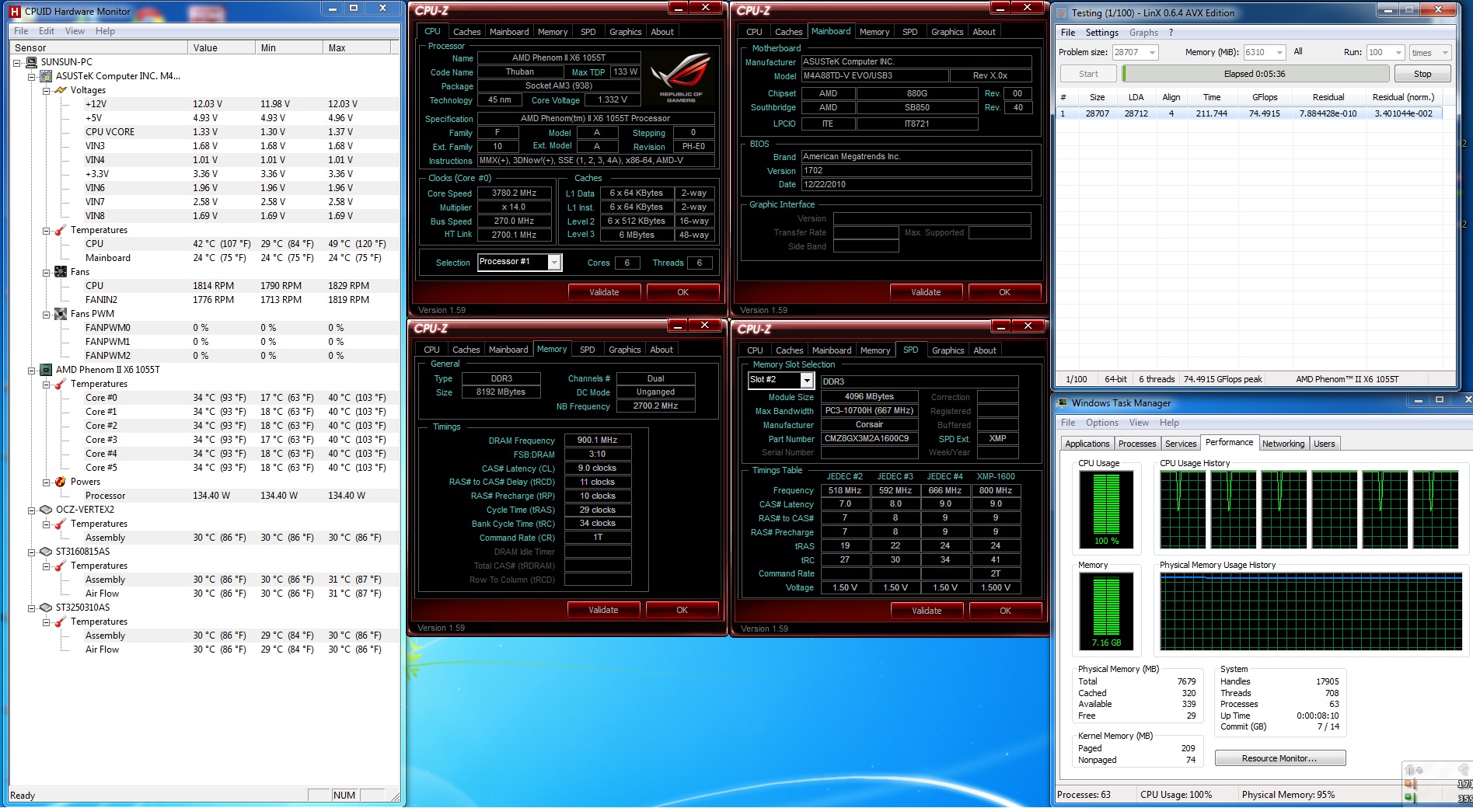Click the AMD Phenom II X6 processor chip icon
The height and width of the screenshot is (808, 1473).
click(47, 370)
